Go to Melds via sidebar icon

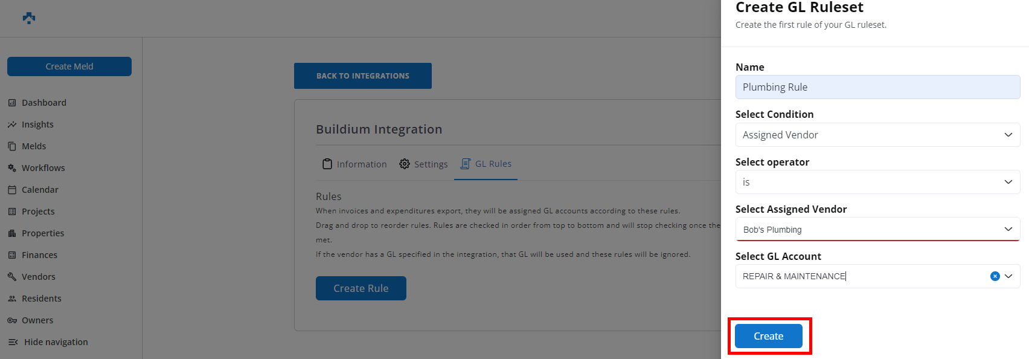(12, 146)
